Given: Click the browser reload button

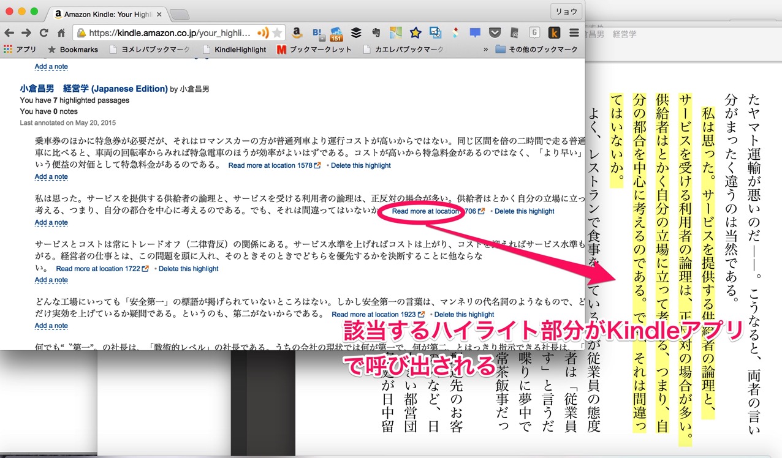Looking at the screenshot, I should pos(44,33).
